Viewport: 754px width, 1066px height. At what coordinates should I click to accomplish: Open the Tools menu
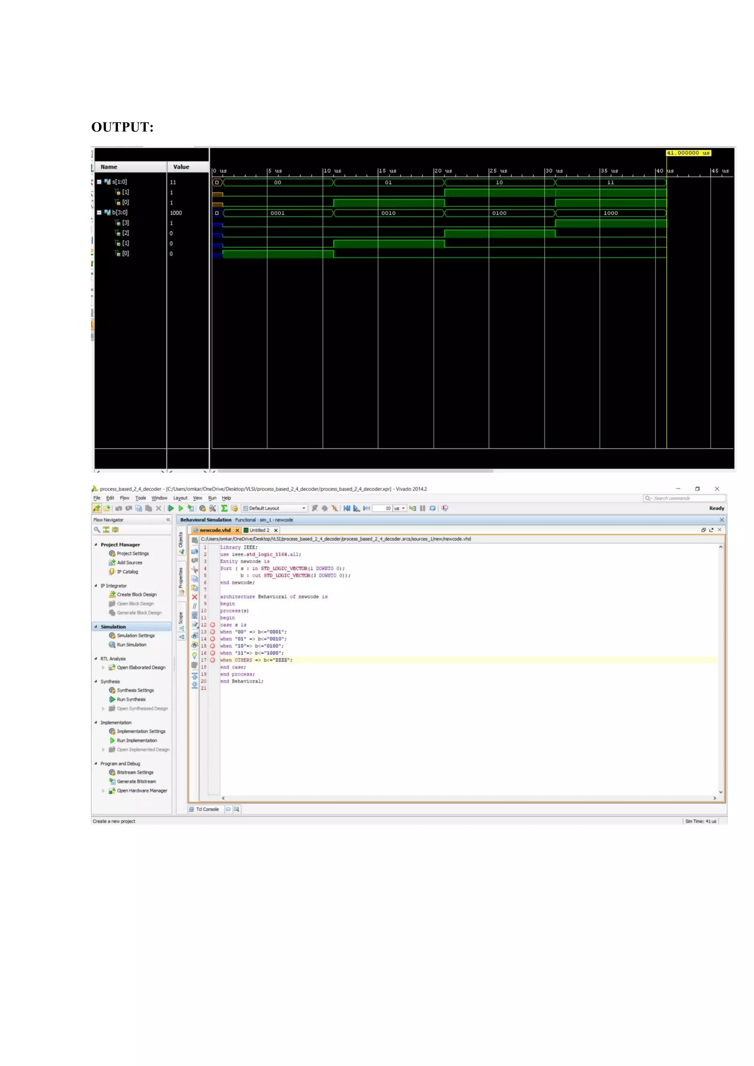point(140,498)
